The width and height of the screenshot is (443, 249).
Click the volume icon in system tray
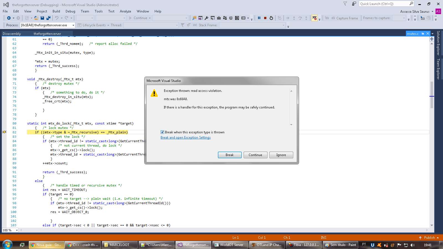(x=412, y=245)
